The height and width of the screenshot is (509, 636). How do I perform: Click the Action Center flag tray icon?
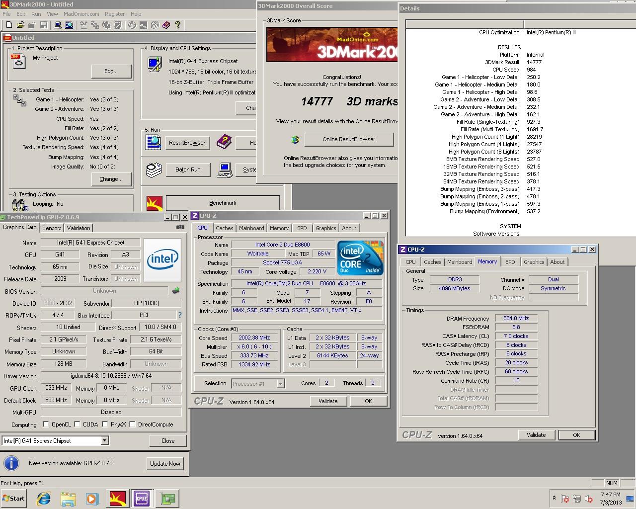(565, 499)
